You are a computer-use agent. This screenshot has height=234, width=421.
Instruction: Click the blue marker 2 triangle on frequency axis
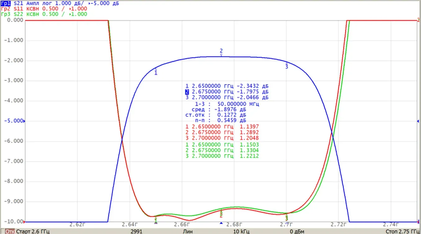[x=221, y=223]
